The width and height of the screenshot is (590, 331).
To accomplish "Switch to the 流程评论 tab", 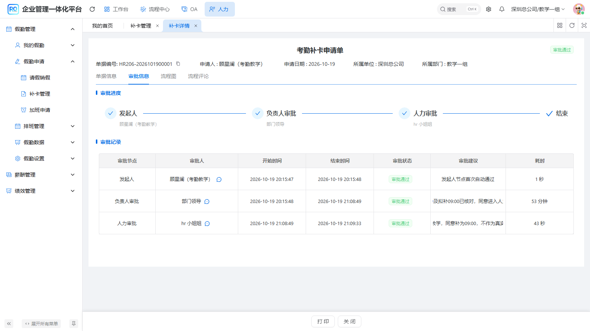I will pos(198,76).
